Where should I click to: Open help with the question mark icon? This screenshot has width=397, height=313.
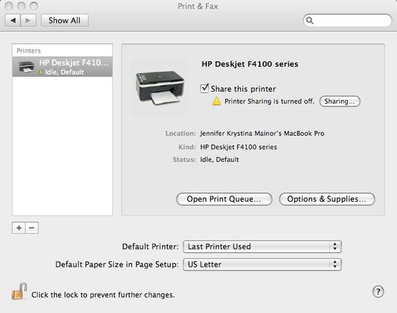378,292
